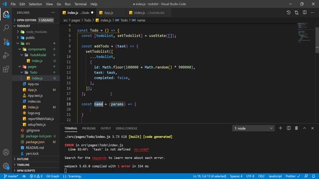The height and width of the screenshot is (179, 319).
Task: Open the Search view in activity bar
Action: pos(6,28)
